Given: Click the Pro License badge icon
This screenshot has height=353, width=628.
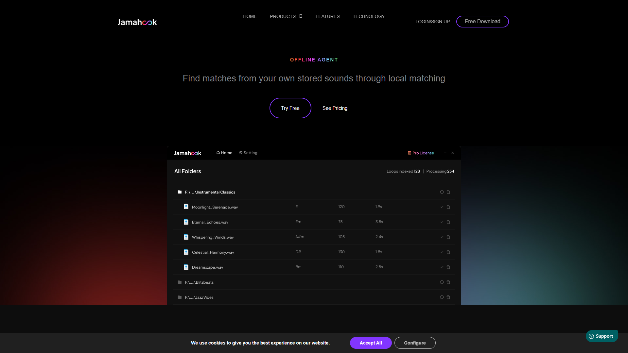Looking at the screenshot, I should tap(410, 153).
